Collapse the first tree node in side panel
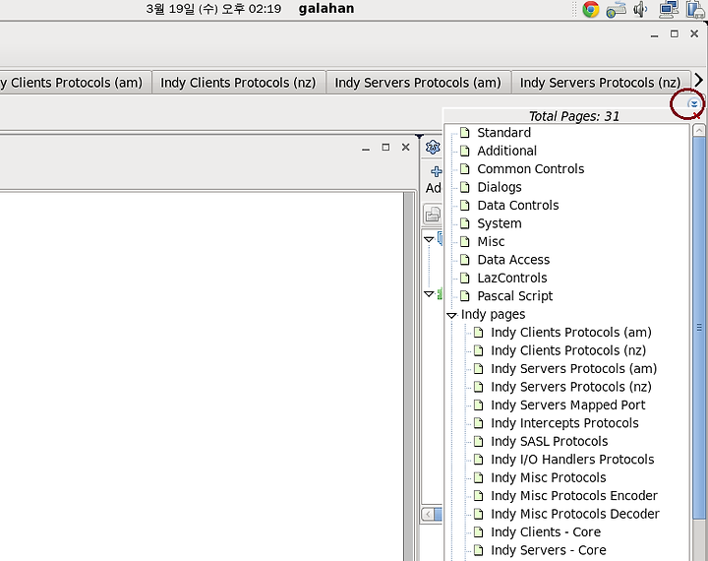The height and width of the screenshot is (561, 708). point(429,239)
